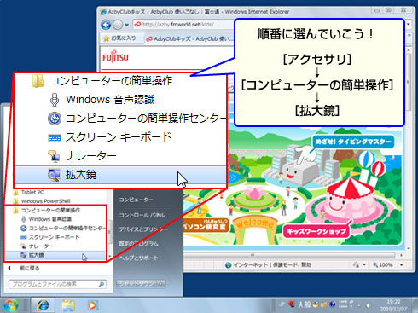Click the プログラムとファイルの検索 search box
The width and height of the screenshot is (418, 313).
click(57, 284)
